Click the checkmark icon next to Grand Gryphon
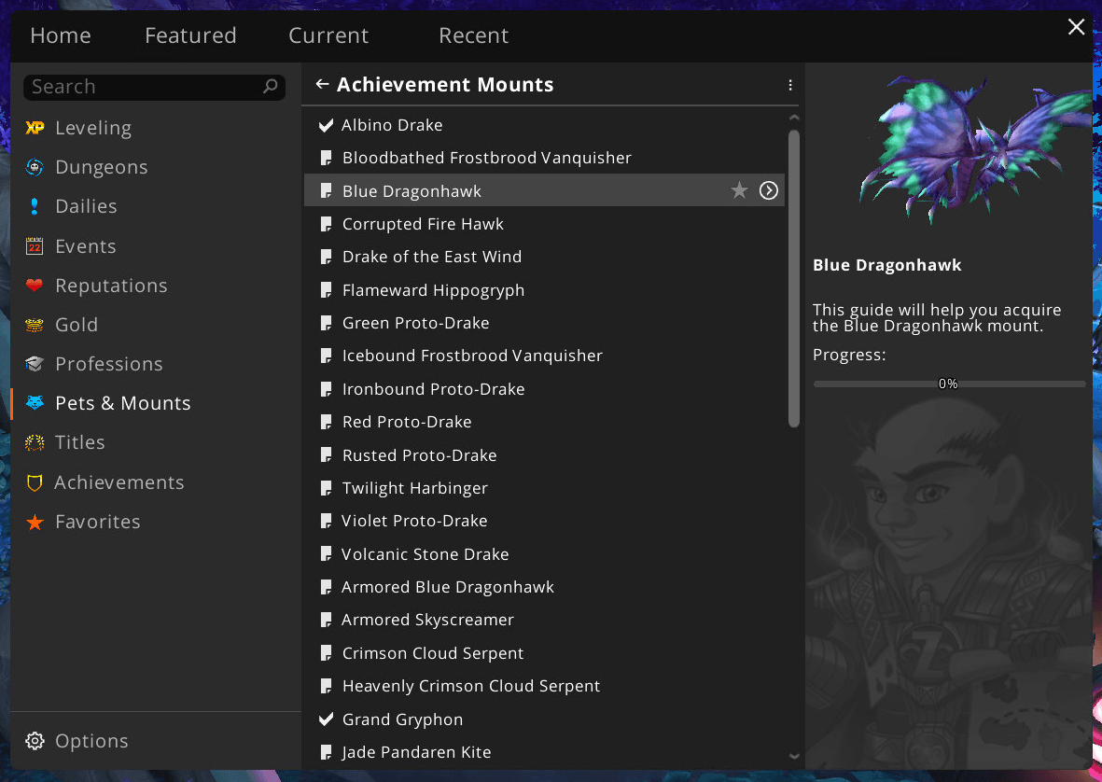The height and width of the screenshot is (782, 1102). (326, 719)
